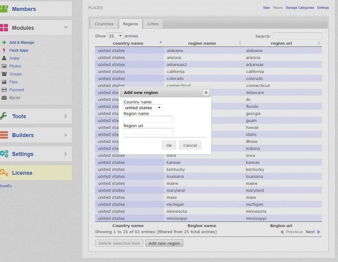Click the Payment card icon
The height and width of the screenshot is (262, 338).
pyautogui.click(x=4, y=90)
